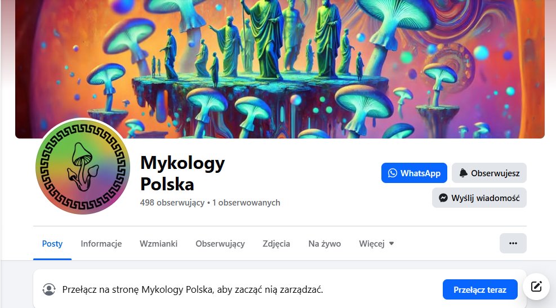
Task: Click the WhatsApp logo icon
Action: pos(393,173)
